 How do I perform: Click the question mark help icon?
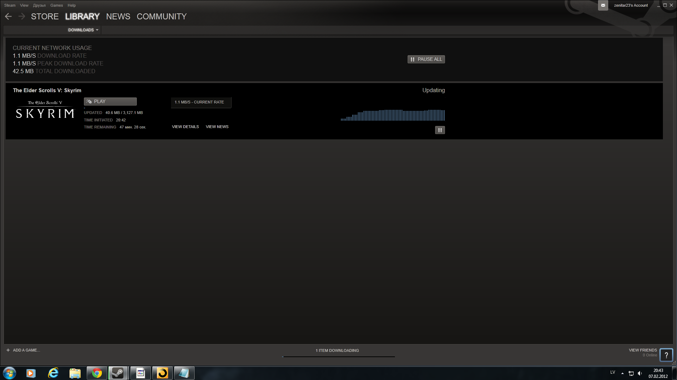[666, 355]
